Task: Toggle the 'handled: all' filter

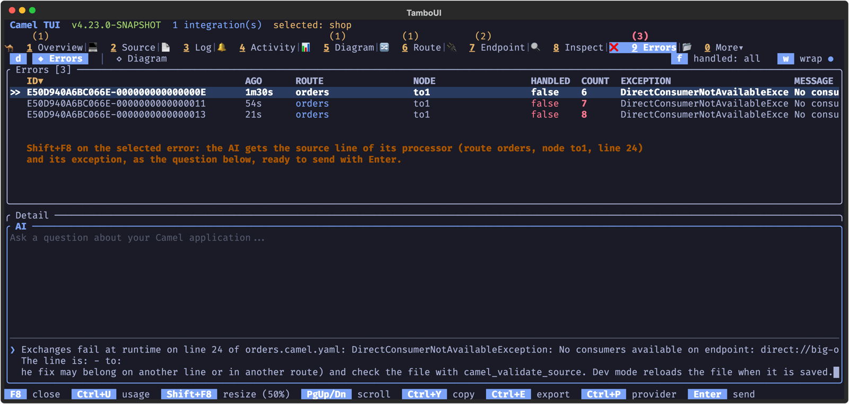Action: 726,59
